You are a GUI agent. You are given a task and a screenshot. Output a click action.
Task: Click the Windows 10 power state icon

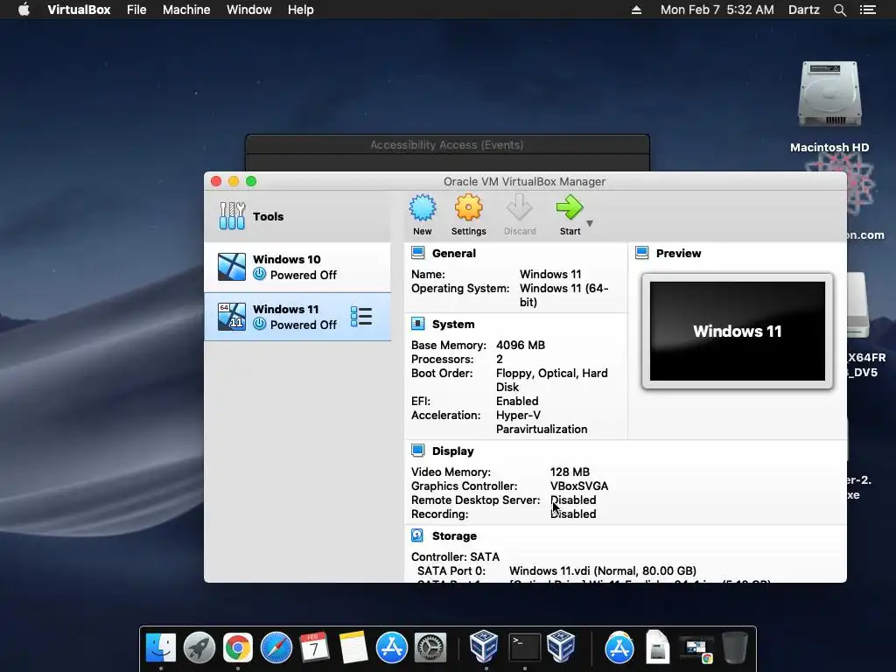click(259, 274)
